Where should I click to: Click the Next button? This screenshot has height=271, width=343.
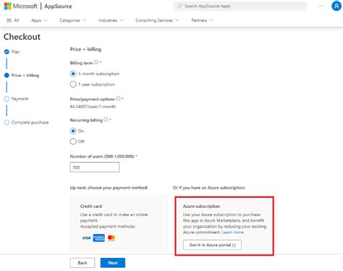pos(113,263)
